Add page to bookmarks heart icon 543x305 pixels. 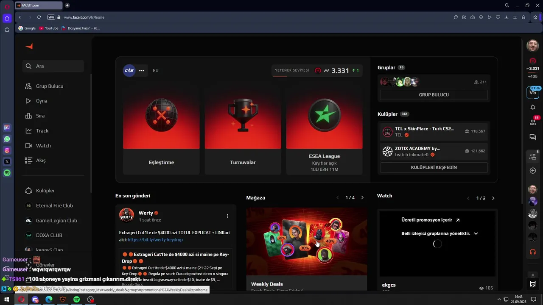498,17
